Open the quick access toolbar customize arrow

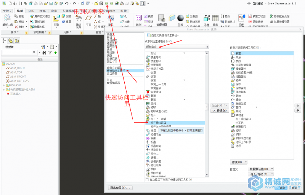[148, 3]
